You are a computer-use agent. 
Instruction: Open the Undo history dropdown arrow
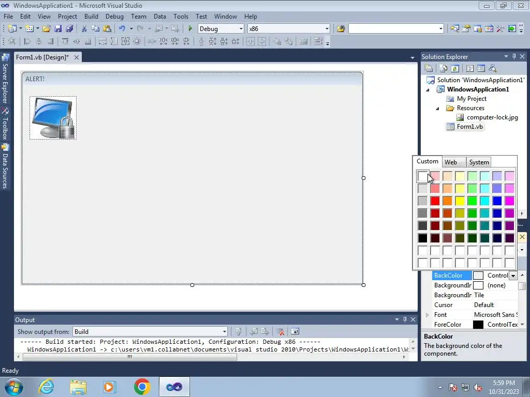coord(131,29)
